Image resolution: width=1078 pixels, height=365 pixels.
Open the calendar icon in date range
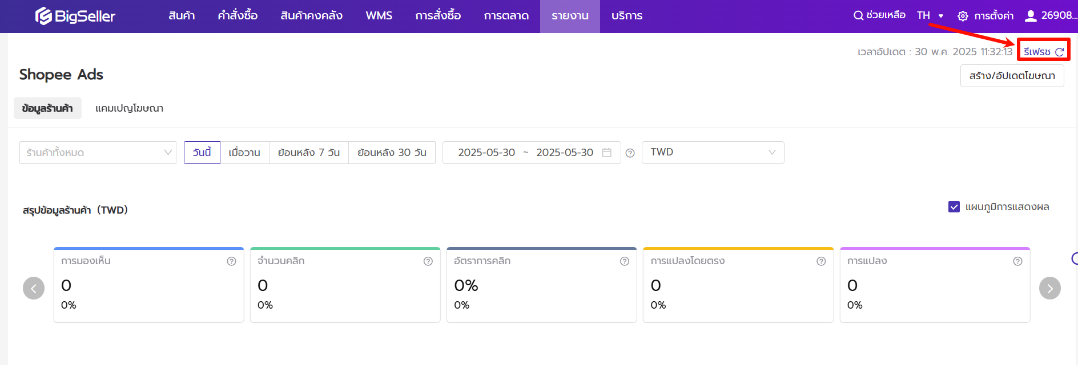(x=607, y=153)
